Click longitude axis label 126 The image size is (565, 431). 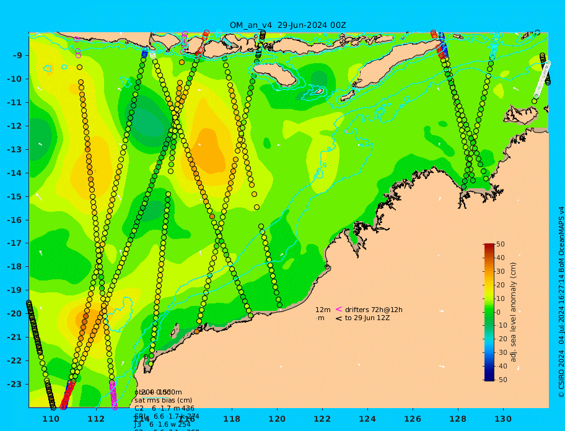(413, 419)
